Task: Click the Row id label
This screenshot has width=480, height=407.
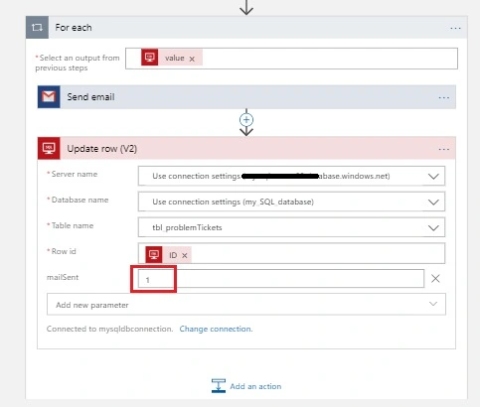Action: click(64, 251)
